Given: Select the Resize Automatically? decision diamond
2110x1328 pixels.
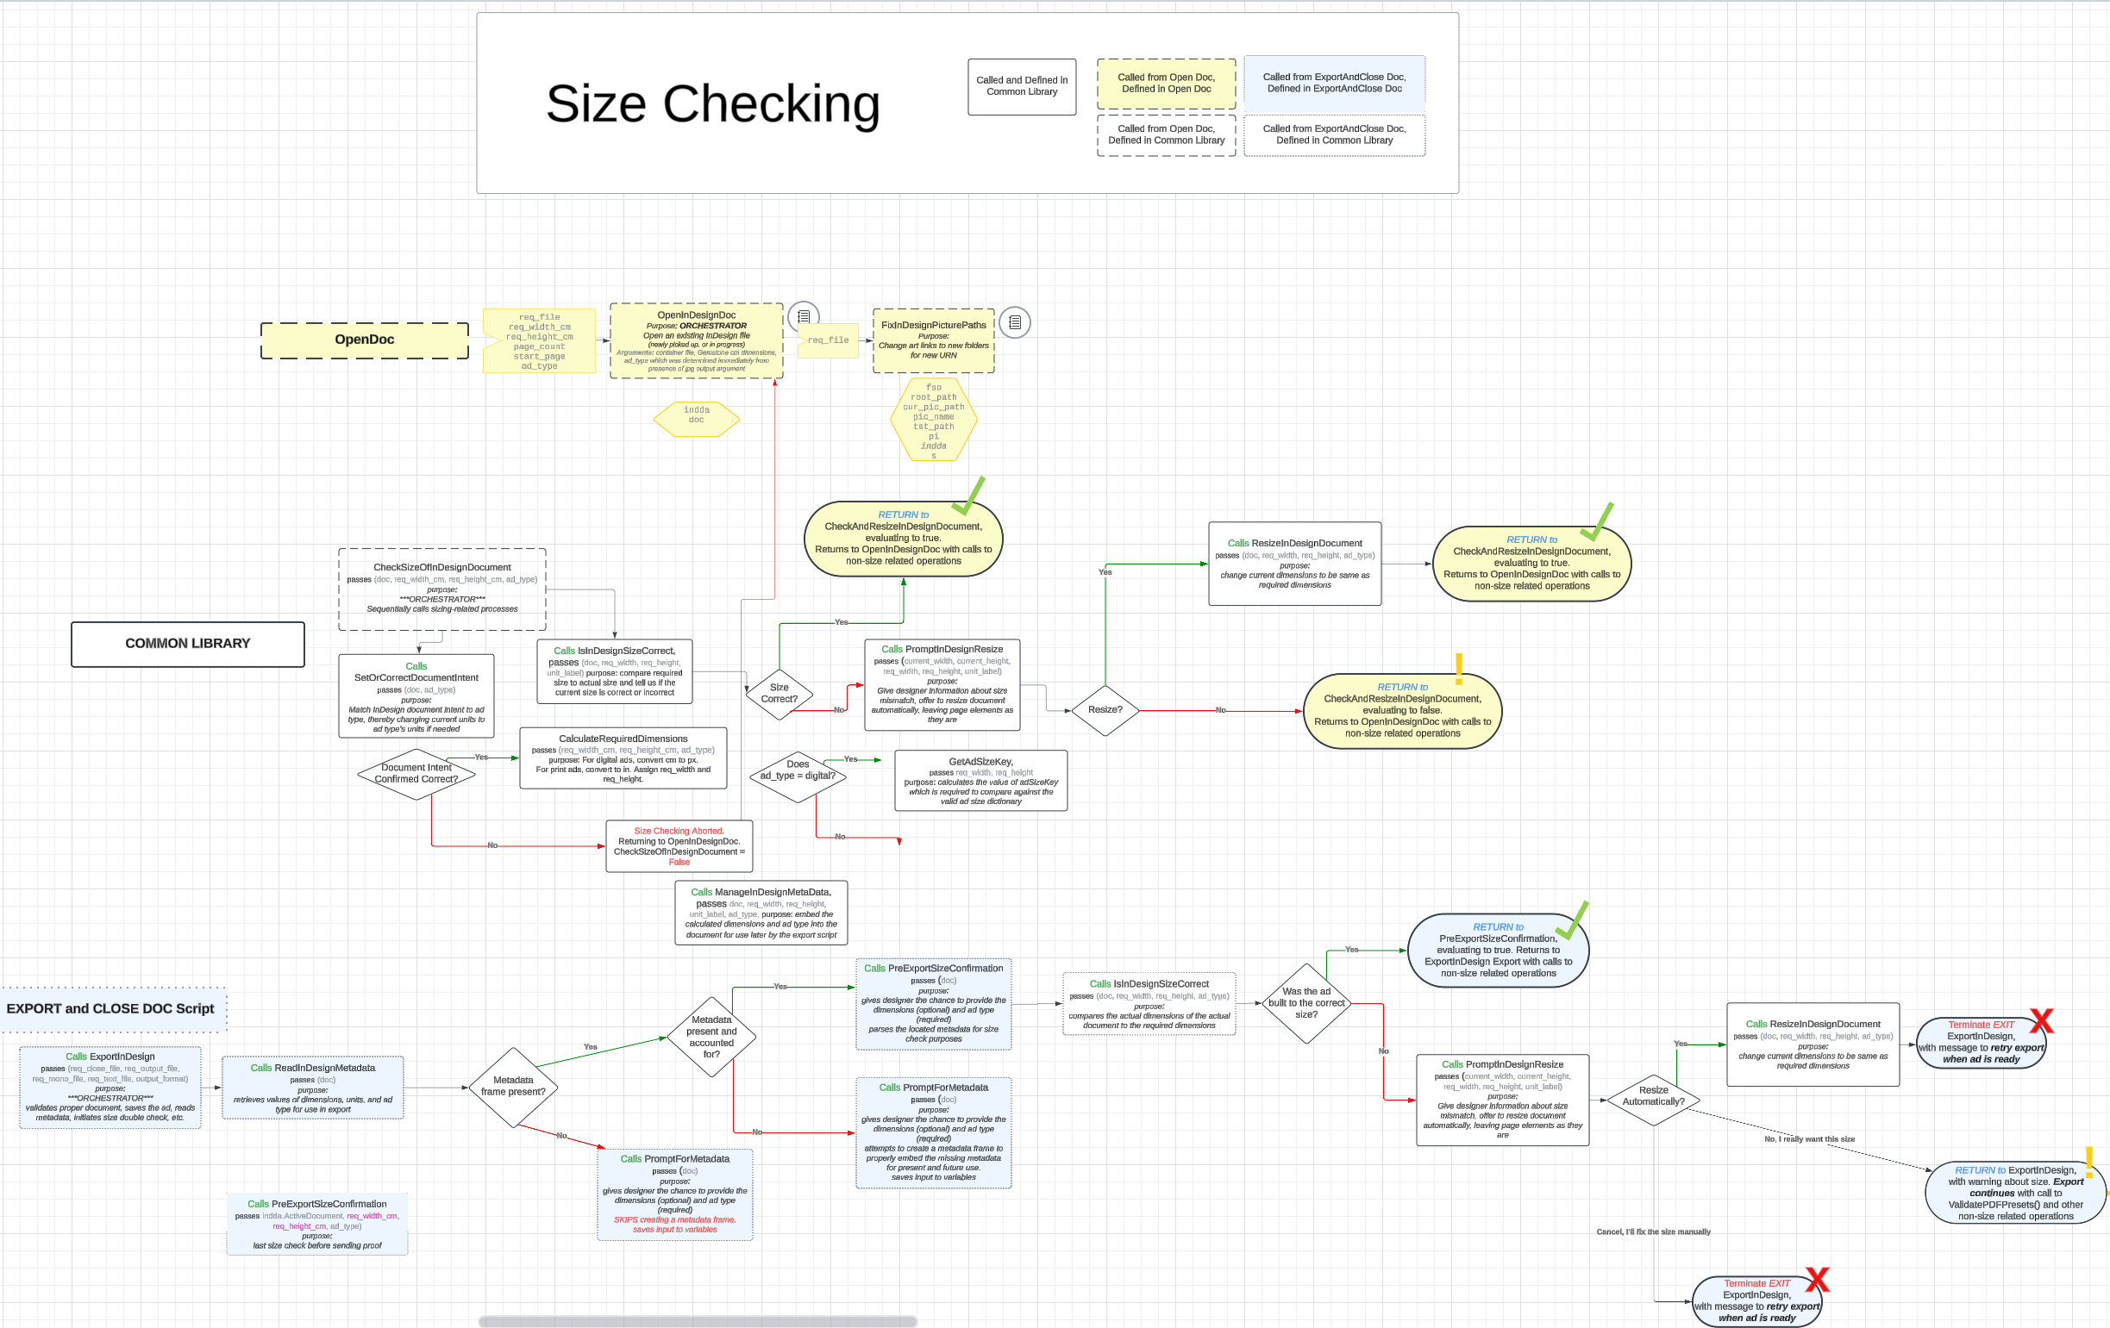Looking at the screenshot, I should pos(1654,1097).
